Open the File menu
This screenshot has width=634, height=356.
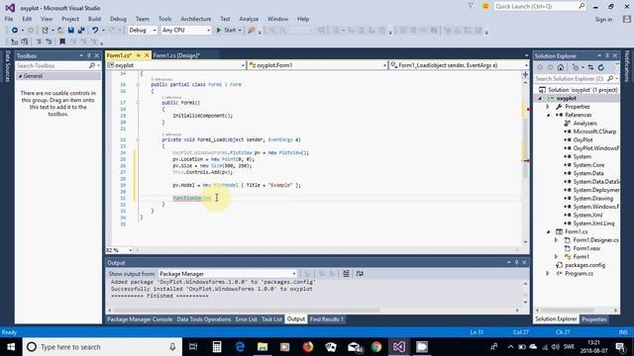(9, 19)
